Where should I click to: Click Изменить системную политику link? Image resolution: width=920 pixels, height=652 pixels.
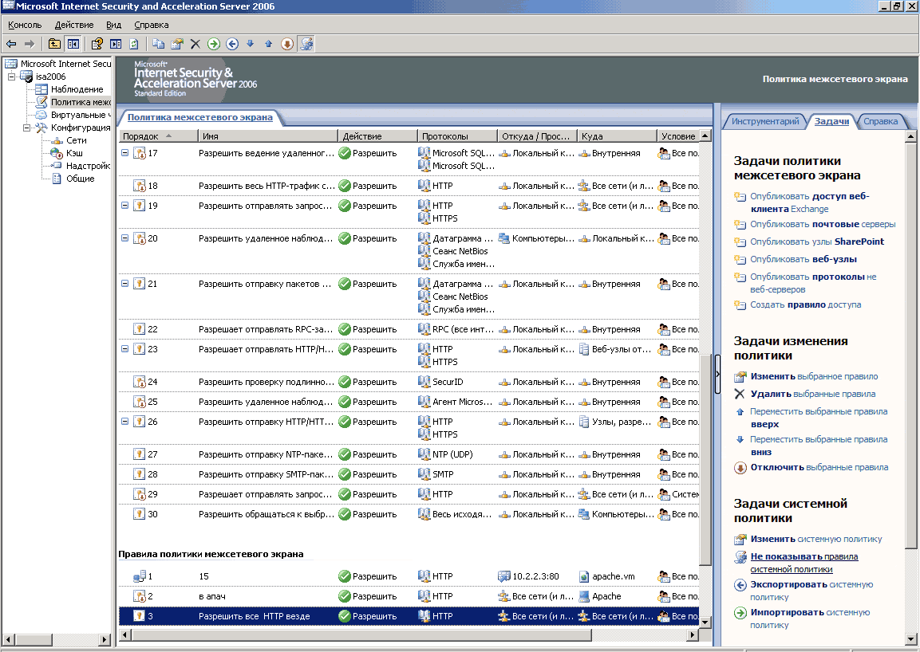click(816, 539)
